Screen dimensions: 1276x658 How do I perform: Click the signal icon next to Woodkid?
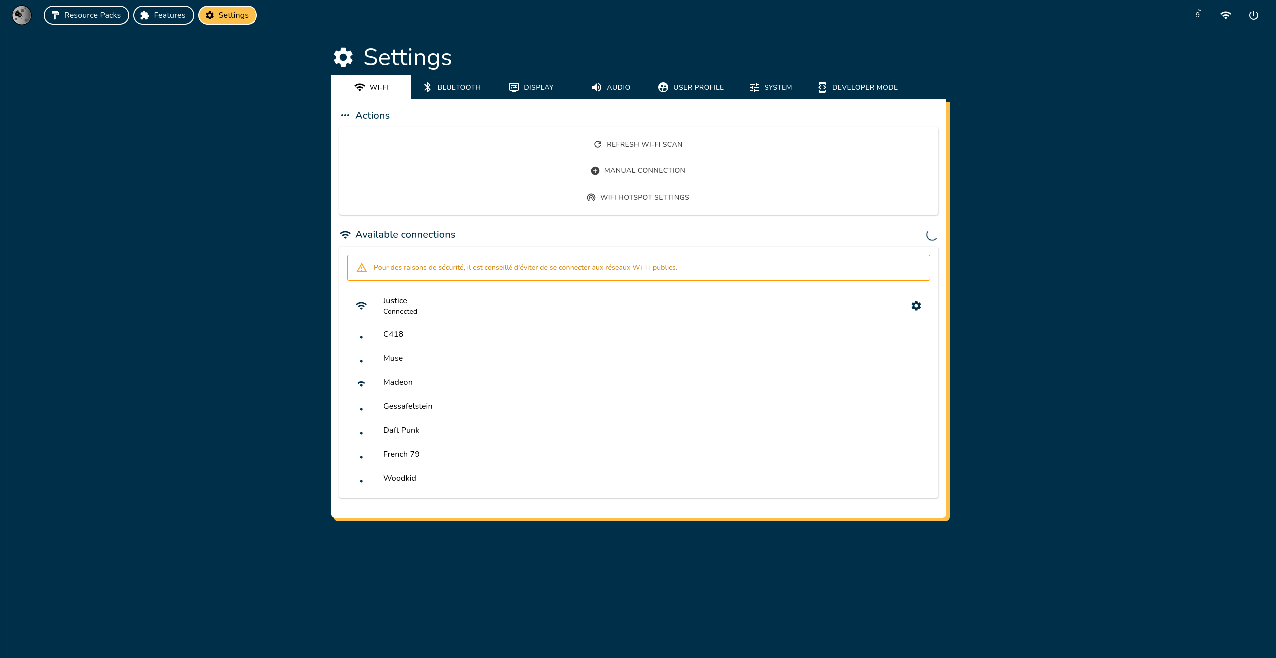click(361, 481)
